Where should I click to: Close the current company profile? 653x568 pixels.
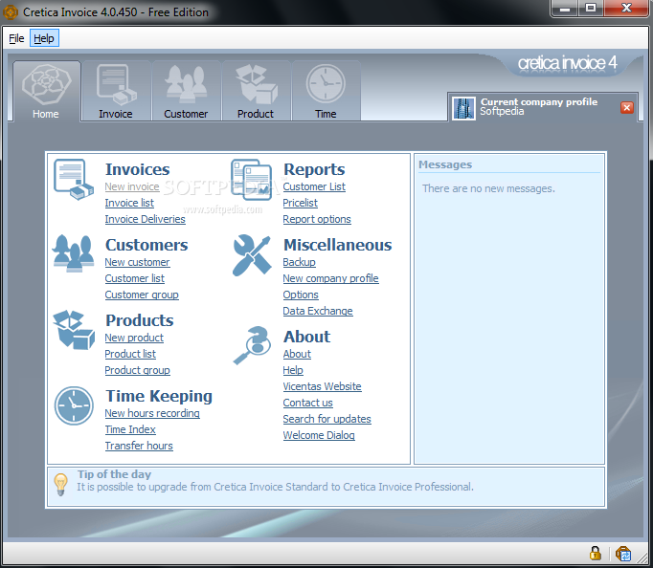pos(627,108)
